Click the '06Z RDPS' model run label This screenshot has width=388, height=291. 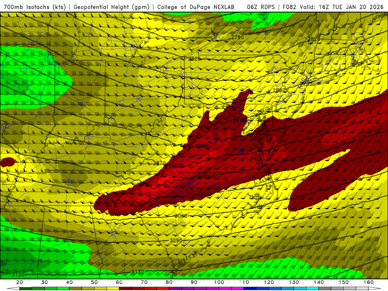tap(261, 7)
